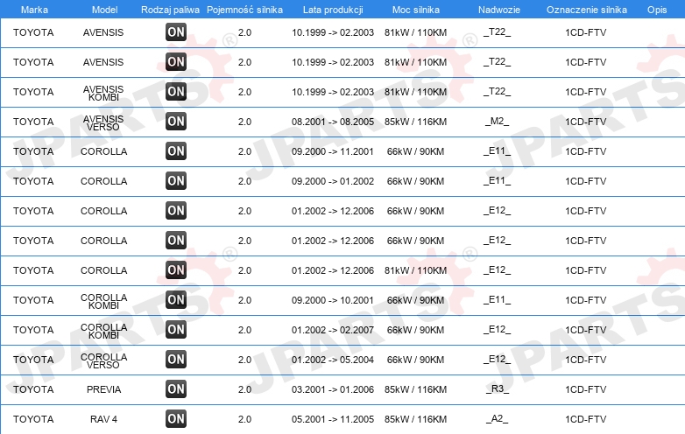
Task: Select production years 05.2001 -> 11.2005
Action: (333, 419)
